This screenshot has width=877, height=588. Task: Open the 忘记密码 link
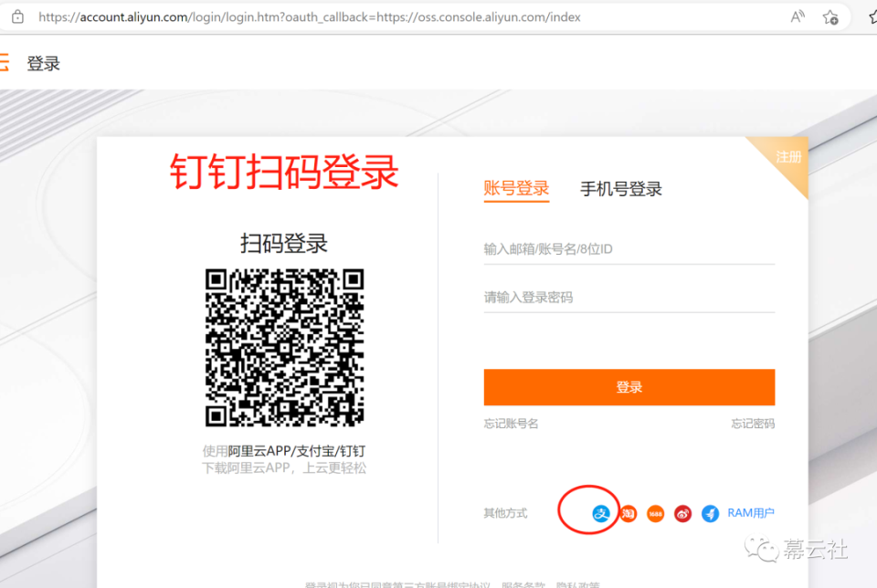pos(752,424)
